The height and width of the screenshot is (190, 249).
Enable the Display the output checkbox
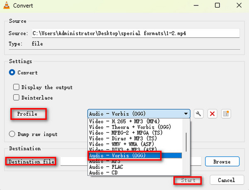click(x=16, y=87)
